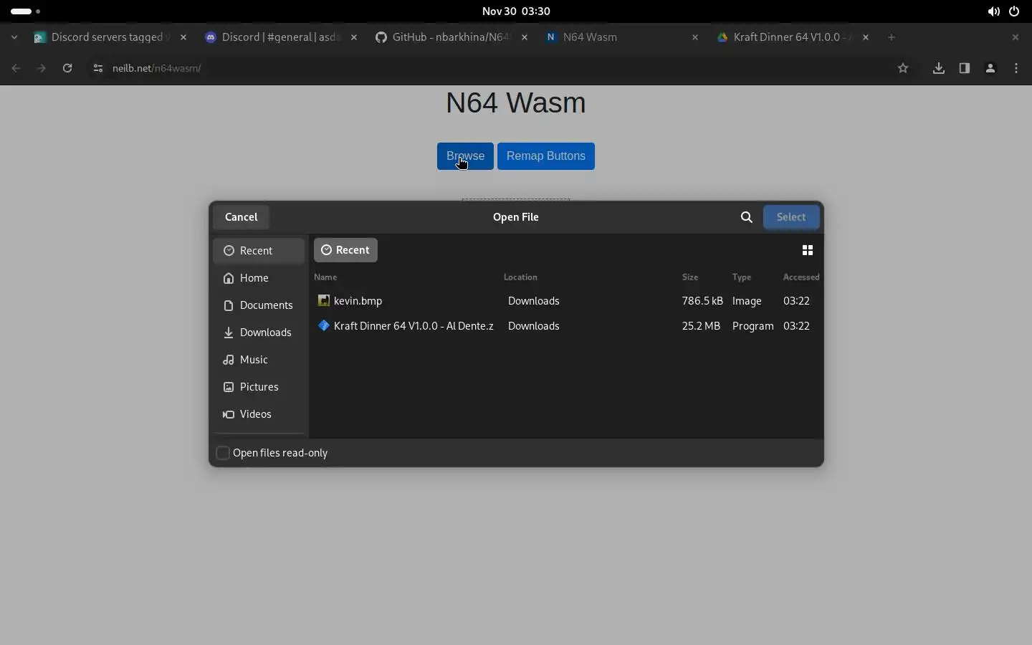This screenshot has height=645, width=1032.
Task: Click the Select button in the dialog
Action: click(x=792, y=217)
